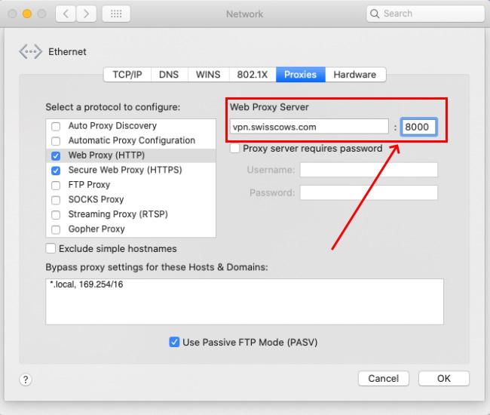Select the Automatic Proxy Configuration label
The width and height of the screenshot is (490, 415).
pos(132,140)
